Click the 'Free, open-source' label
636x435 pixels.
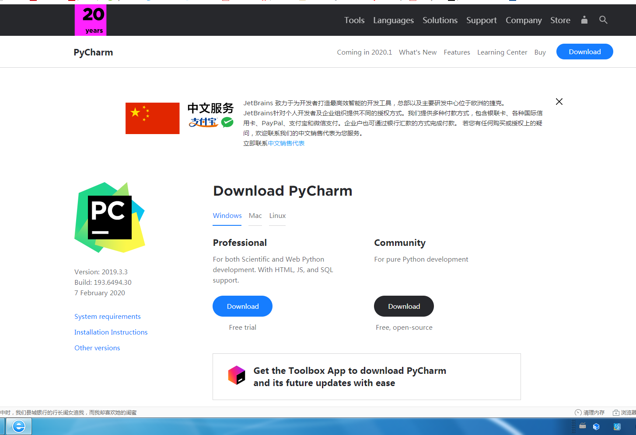(404, 328)
